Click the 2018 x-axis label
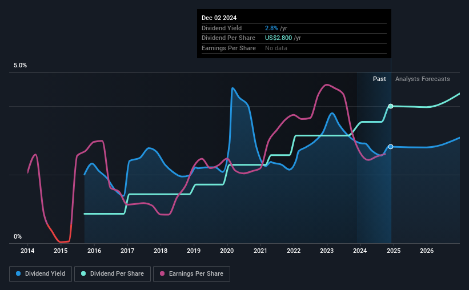The image size is (469, 290). click(161, 251)
